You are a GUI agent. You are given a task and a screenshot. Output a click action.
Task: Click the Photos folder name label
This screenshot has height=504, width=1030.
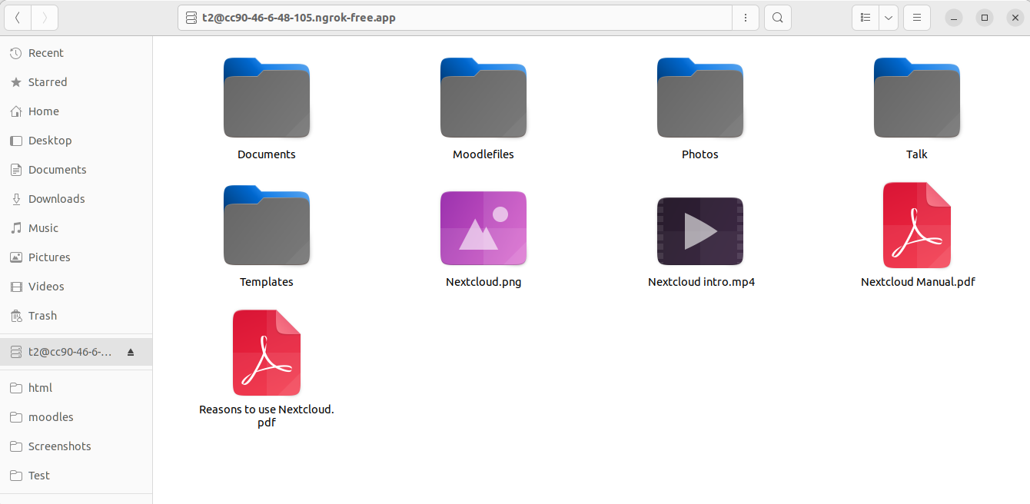click(x=700, y=154)
